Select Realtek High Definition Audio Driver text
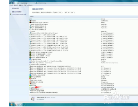The width and height of the screenshot is (138, 107). click(x=41, y=63)
